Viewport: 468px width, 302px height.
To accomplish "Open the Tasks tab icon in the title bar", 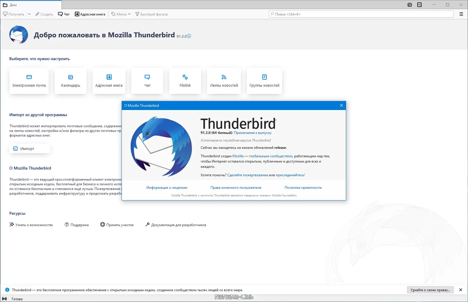I will tap(419, 5).
